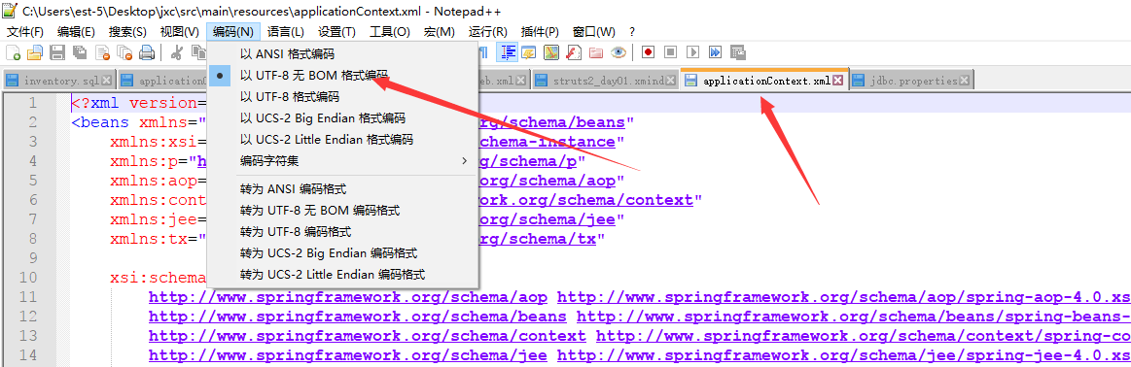Image resolution: width=1131 pixels, height=367 pixels.
Task: Open the schema/aop link on line 11
Action: pos(348,296)
